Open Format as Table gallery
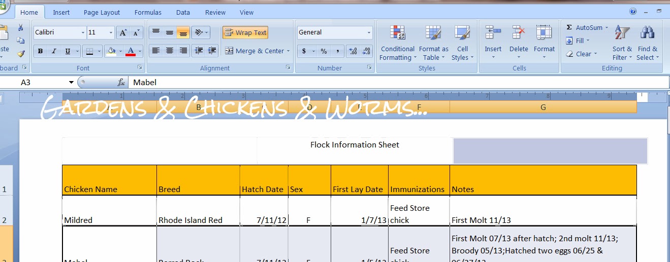The width and height of the screenshot is (670, 262). point(433,33)
